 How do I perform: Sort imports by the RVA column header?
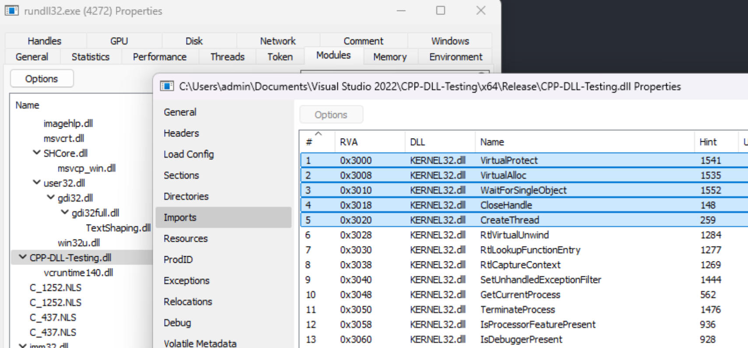370,142
